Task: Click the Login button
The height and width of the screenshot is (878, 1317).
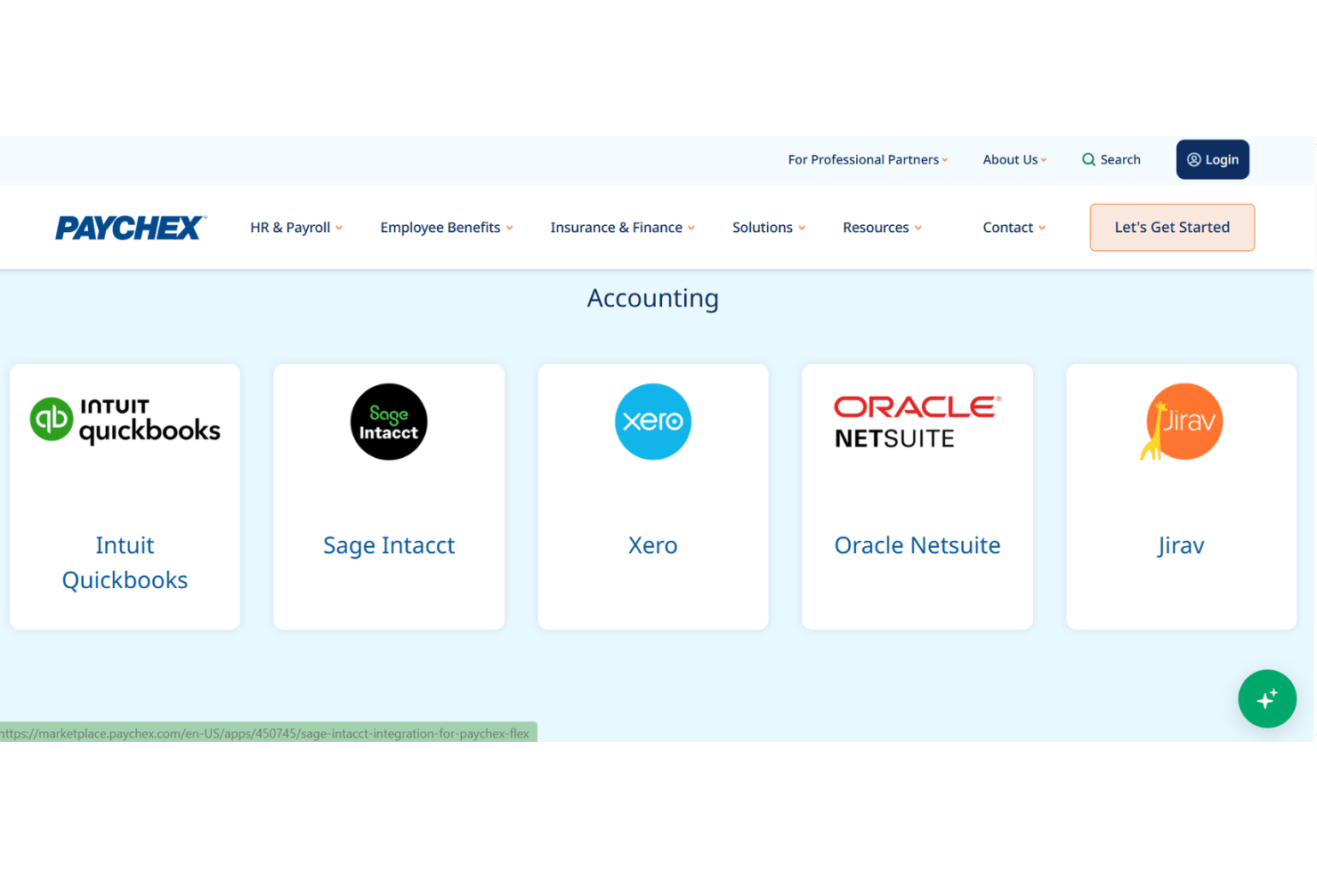Action: (x=1213, y=160)
